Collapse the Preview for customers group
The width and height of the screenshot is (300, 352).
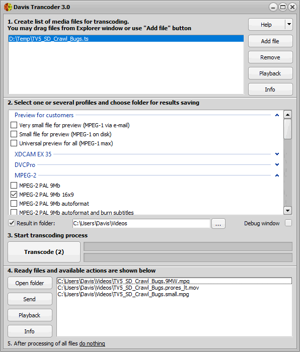[277, 115]
